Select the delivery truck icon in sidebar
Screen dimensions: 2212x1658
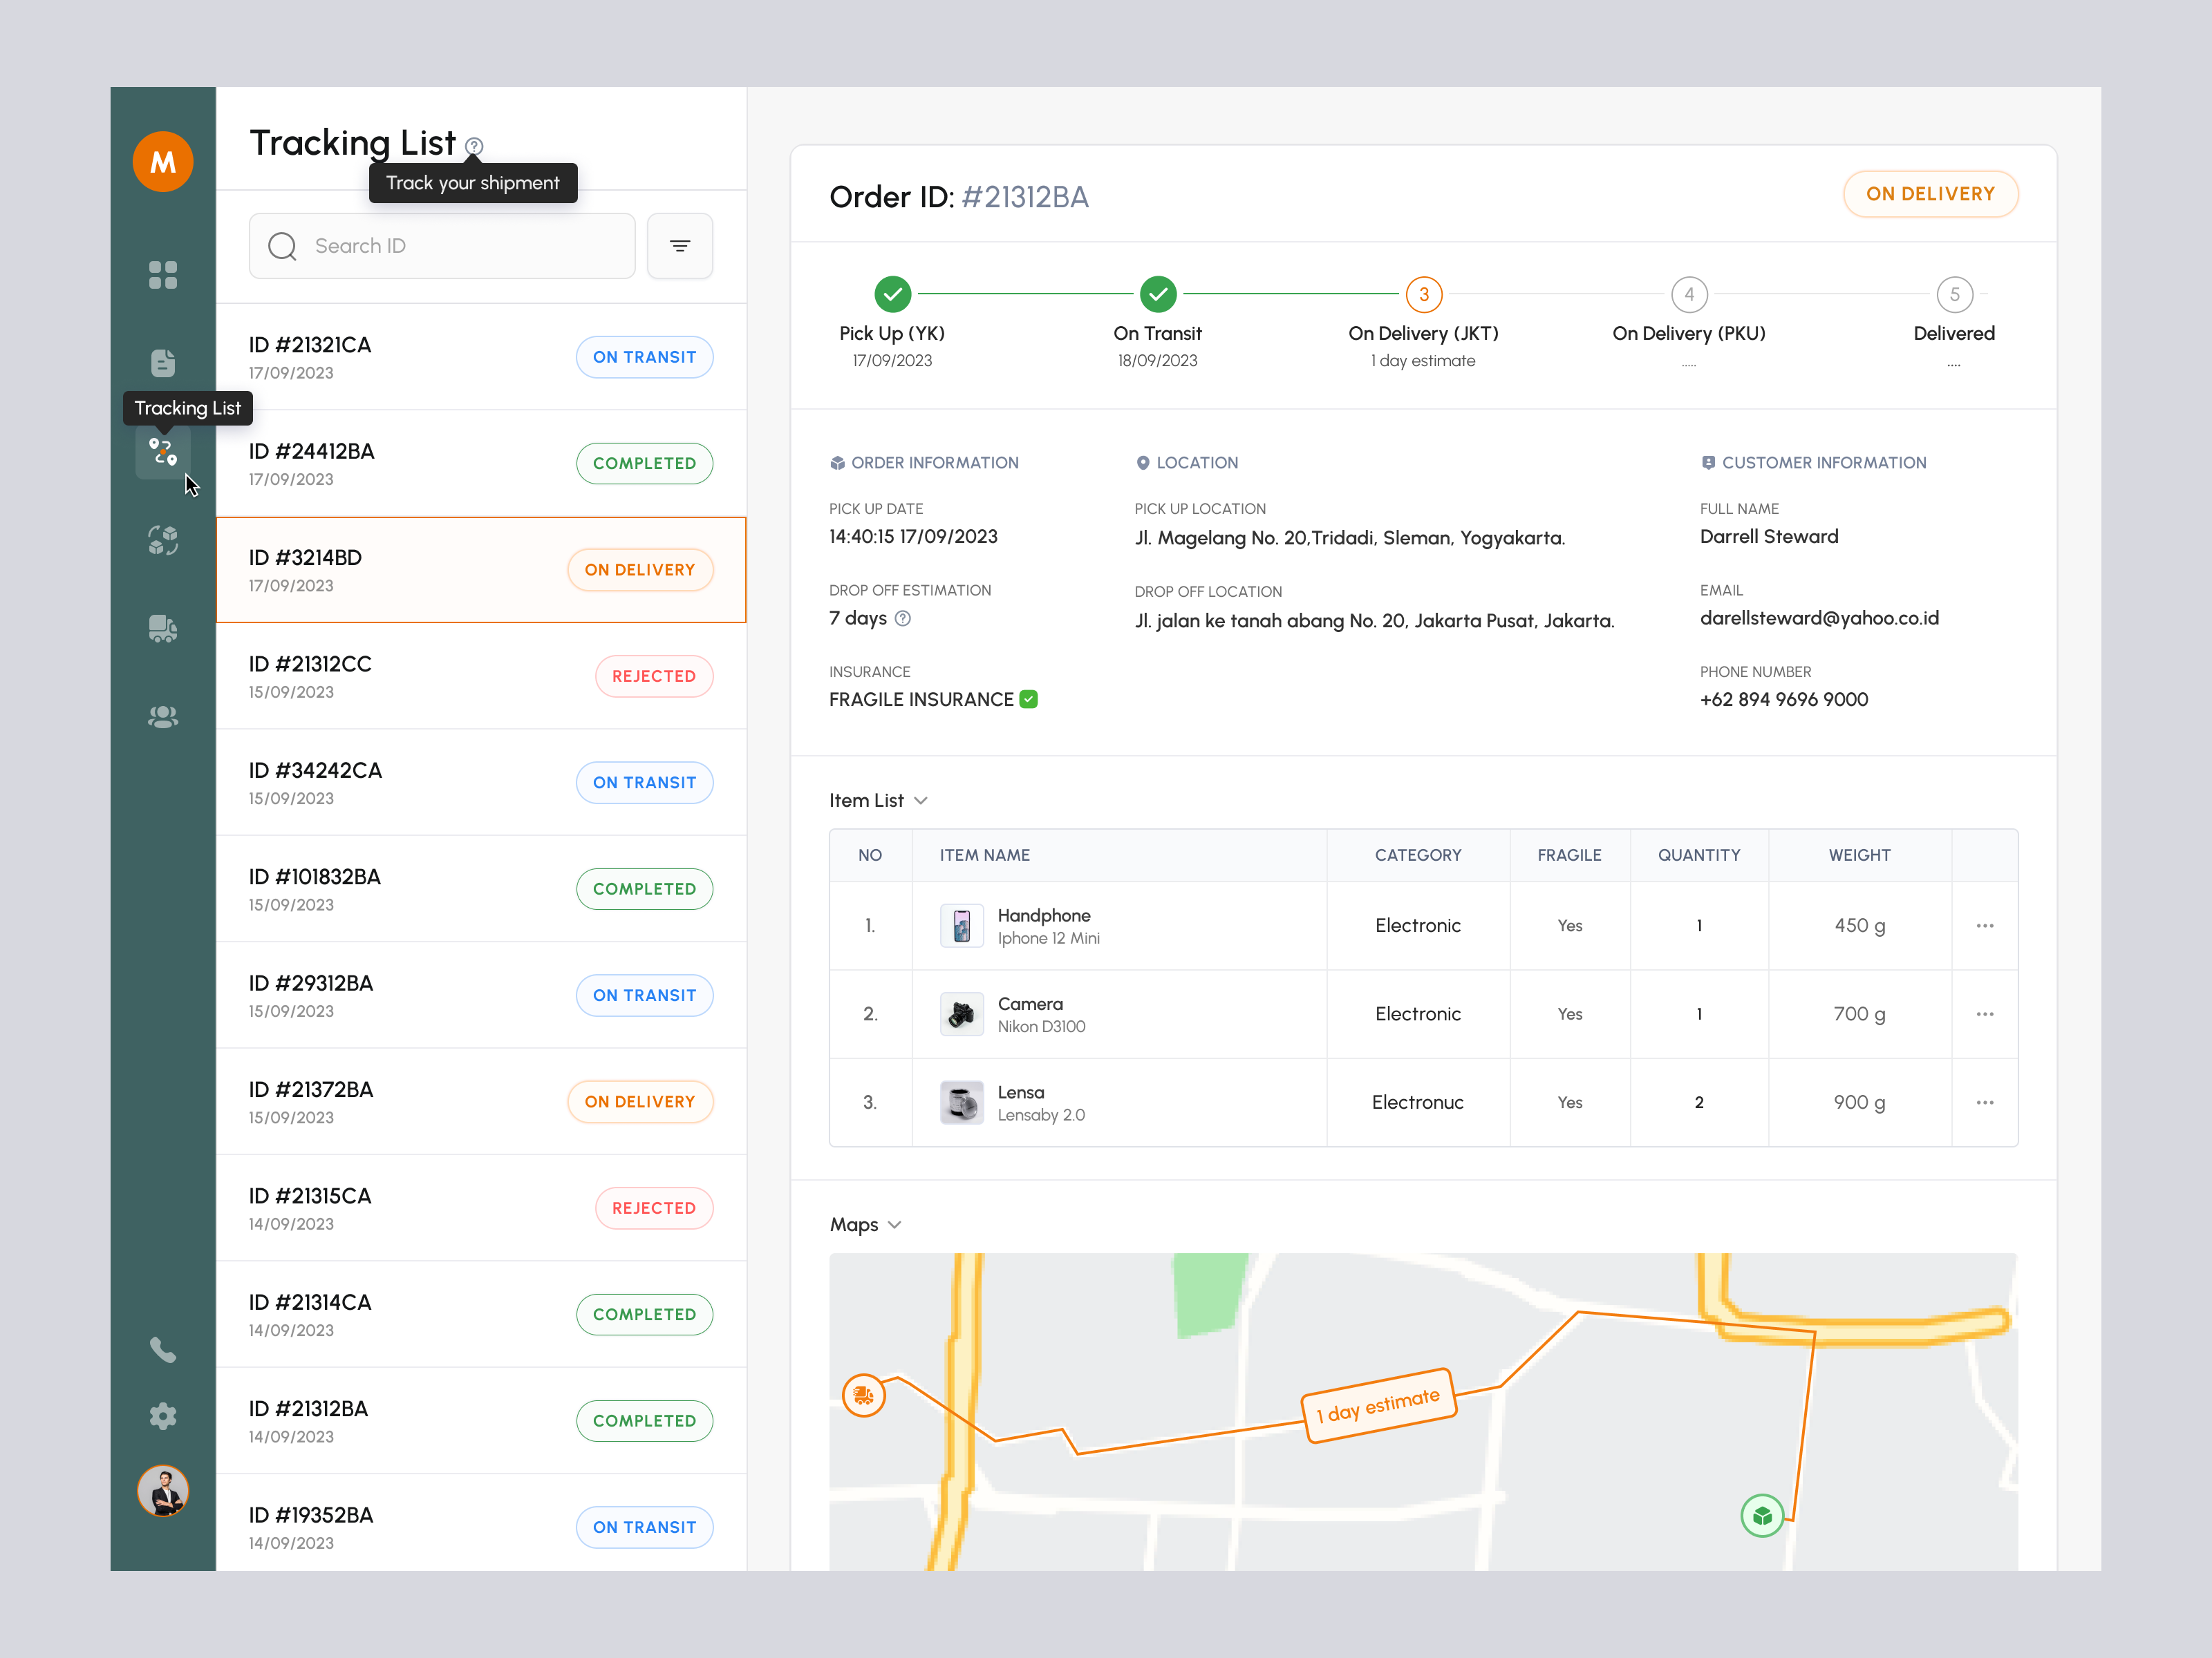163,629
